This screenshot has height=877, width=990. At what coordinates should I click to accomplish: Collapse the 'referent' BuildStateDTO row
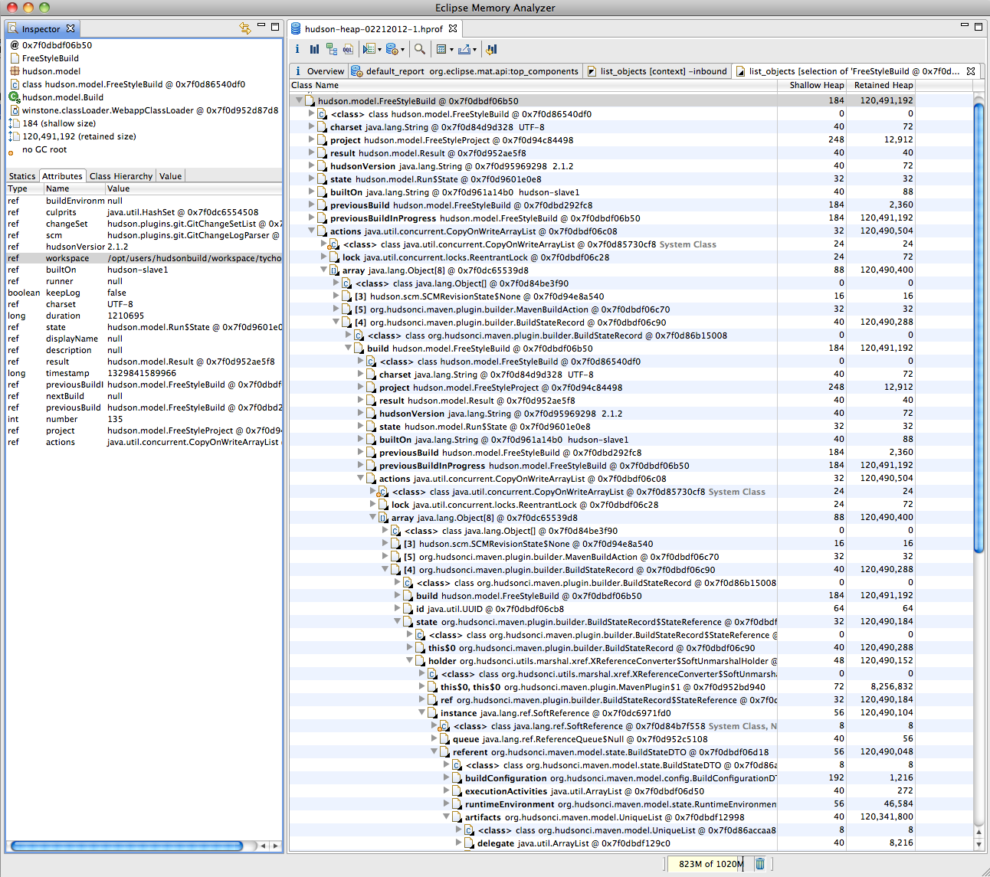coord(434,751)
